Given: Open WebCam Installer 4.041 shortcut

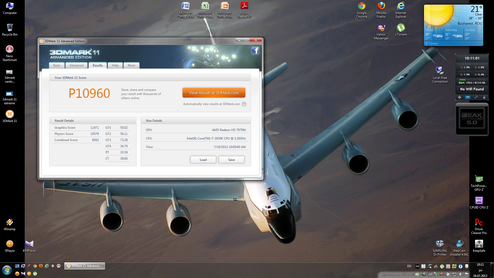Looking at the screenshot, I should [x=459, y=248].
